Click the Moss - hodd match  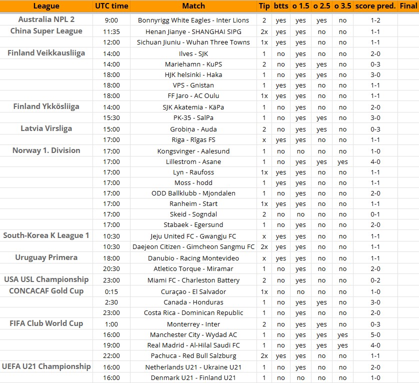[193, 183]
